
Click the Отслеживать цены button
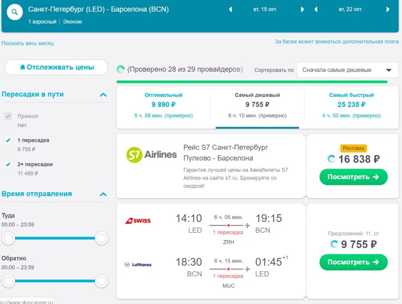56,67
